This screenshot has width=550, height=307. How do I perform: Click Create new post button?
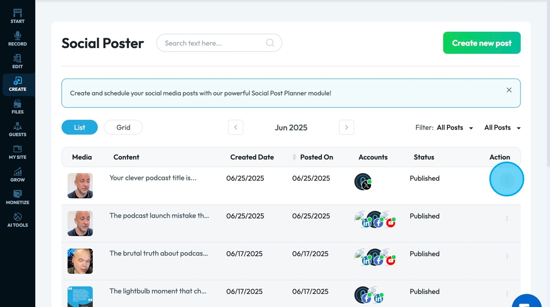pos(482,43)
